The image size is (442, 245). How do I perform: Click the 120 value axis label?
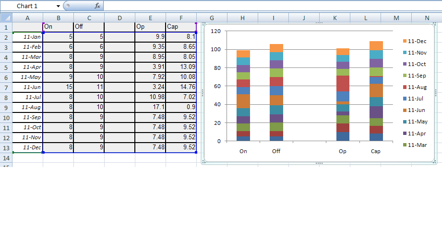click(x=215, y=31)
